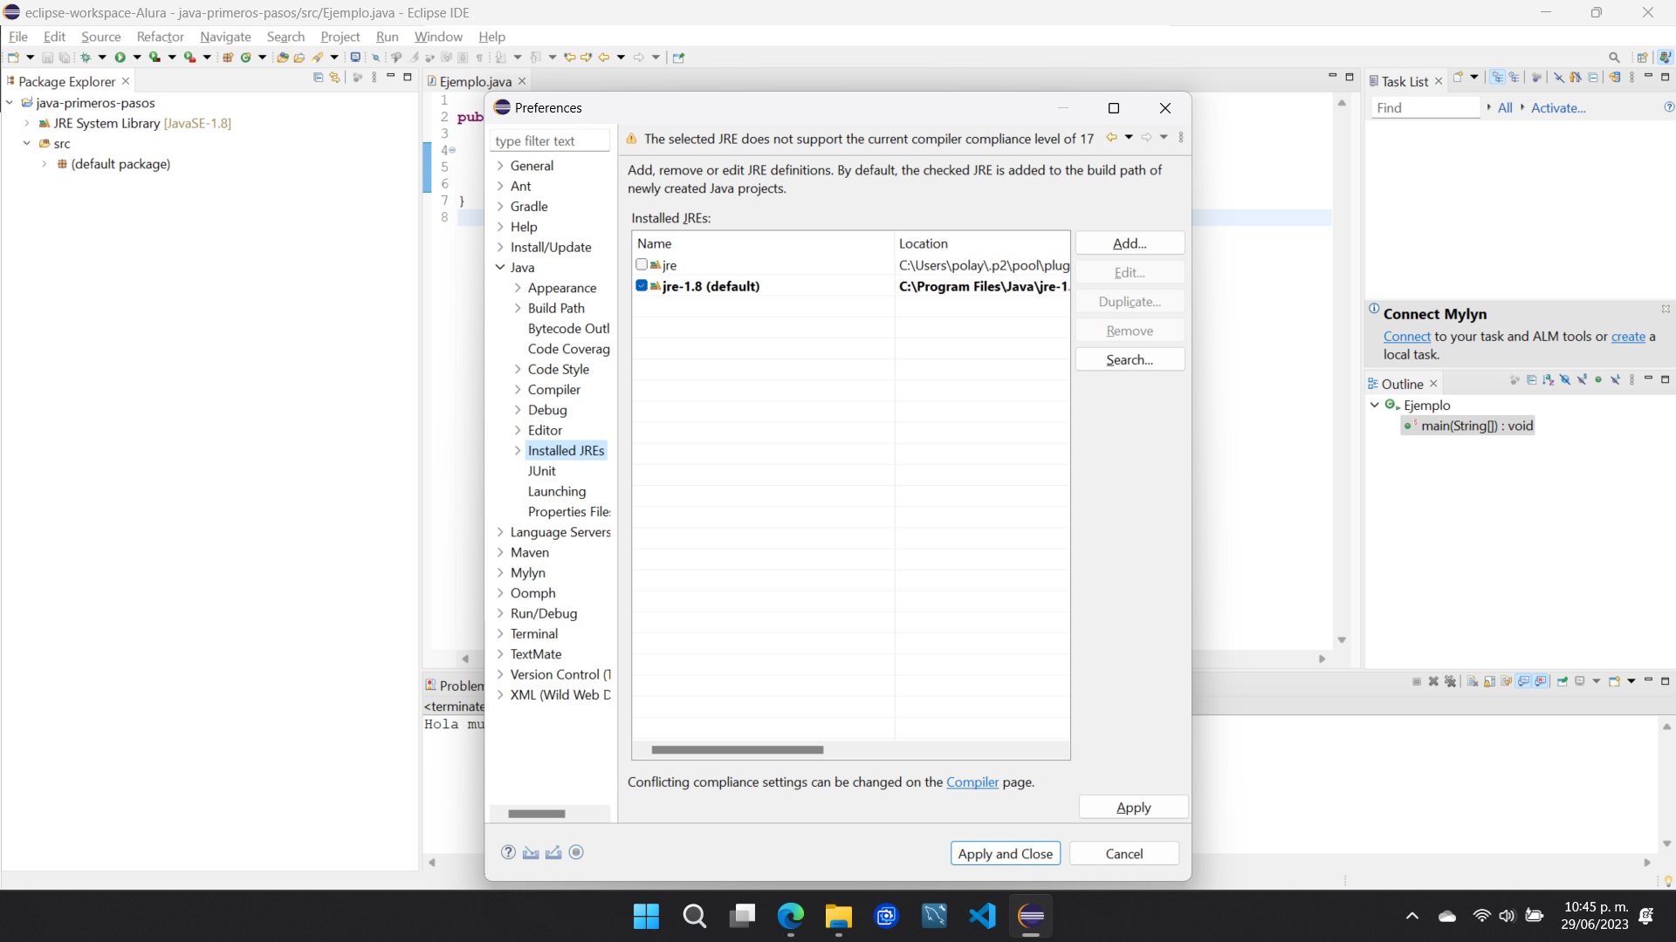Click Add... button for Installed JREs
This screenshot has height=942, width=1676.
1130,243
